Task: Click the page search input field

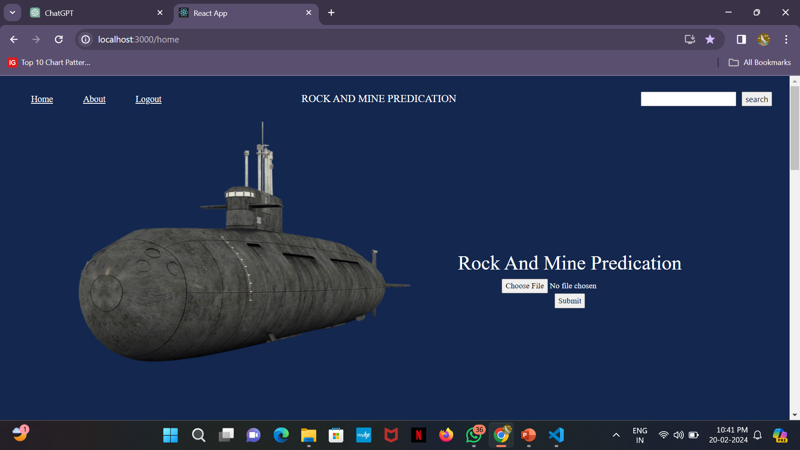Action: tap(688, 99)
